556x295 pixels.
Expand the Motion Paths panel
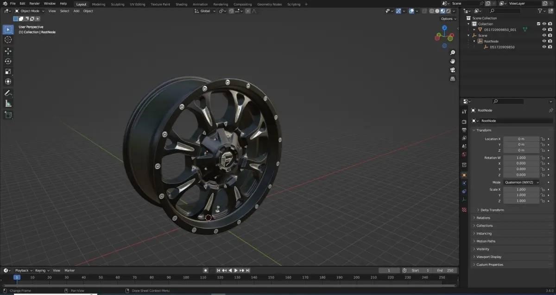(x=486, y=241)
